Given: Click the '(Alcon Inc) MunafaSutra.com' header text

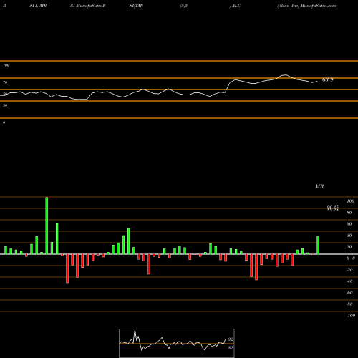Looking at the screenshot, I should click(x=306, y=6).
